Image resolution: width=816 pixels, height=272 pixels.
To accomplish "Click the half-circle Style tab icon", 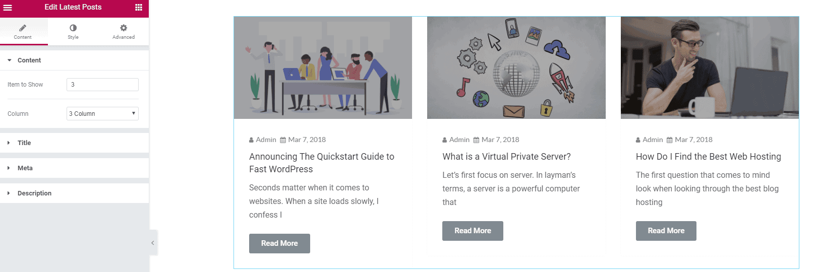I will (73, 28).
